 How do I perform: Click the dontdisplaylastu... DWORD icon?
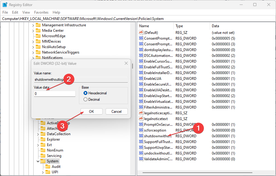141,50
